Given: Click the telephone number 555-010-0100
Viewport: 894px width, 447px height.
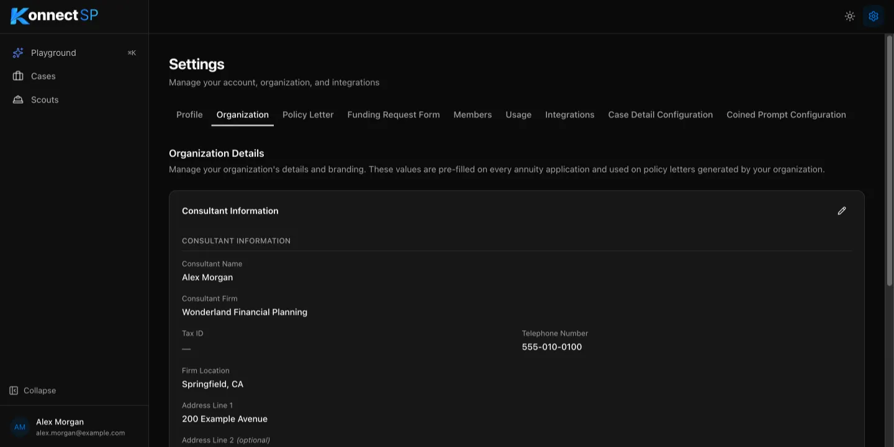Looking at the screenshot, I should point(552,347).
